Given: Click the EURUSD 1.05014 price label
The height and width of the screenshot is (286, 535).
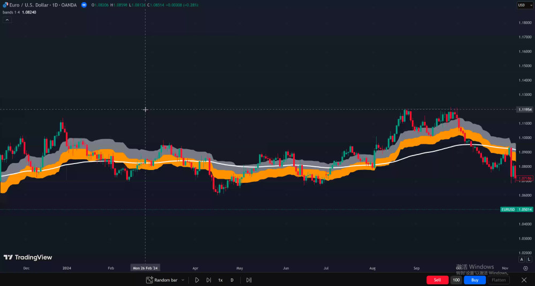Looking at the screenshot, I should (516, 210).
